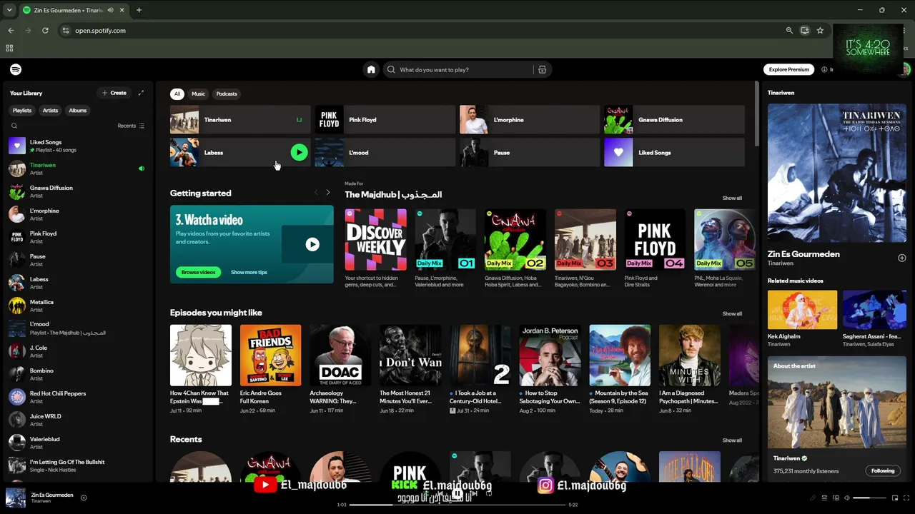This screenshot has width=915, height=514.
Task: Go to Home using the house icon
Action: tap(371, 69)
